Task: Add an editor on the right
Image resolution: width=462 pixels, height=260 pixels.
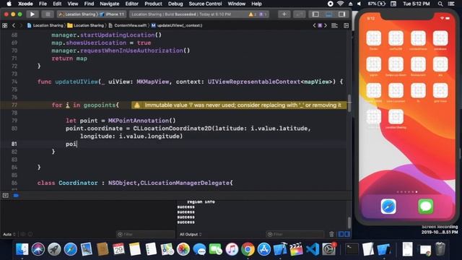Action: (346, 26)
